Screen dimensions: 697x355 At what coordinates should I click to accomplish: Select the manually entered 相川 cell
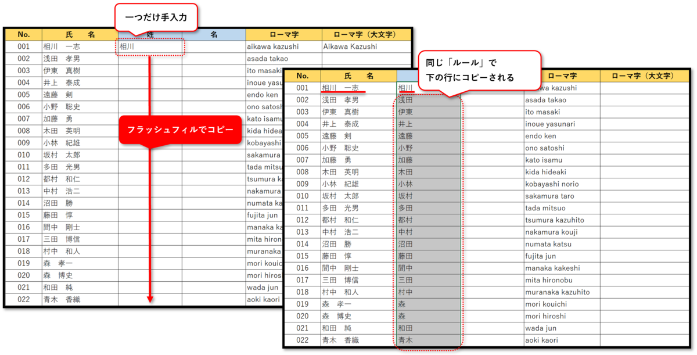[x=150, y=46]
